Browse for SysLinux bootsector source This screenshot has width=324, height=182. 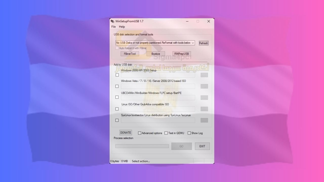coord(204,120)
